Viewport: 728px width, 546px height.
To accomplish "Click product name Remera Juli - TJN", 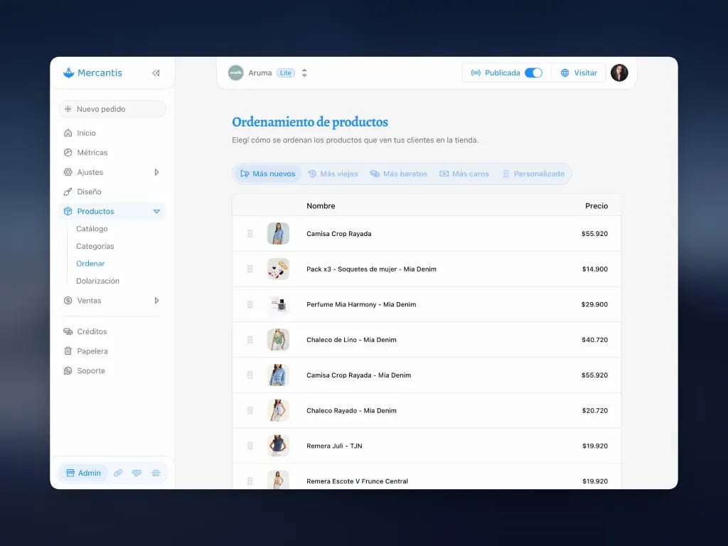I will 334,446.
